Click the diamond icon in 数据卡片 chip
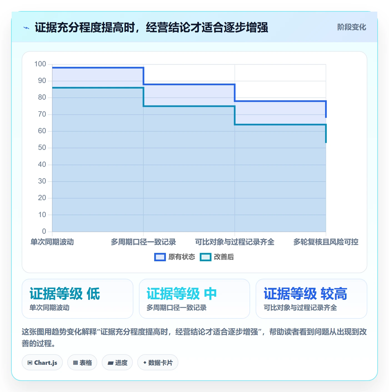The image size is (389, 392). (145, 363)
